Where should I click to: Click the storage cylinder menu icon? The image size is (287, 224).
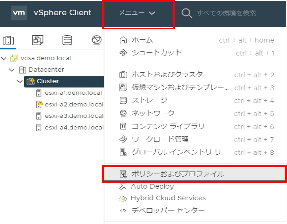[x=123, y=100]
